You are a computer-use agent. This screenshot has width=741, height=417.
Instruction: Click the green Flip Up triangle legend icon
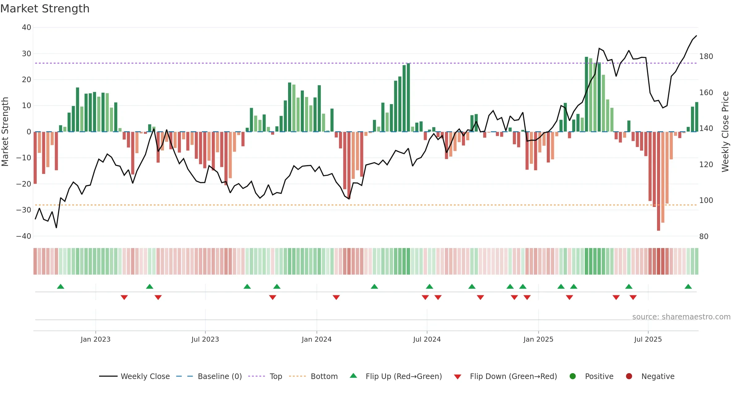click(x=354, y=376)
